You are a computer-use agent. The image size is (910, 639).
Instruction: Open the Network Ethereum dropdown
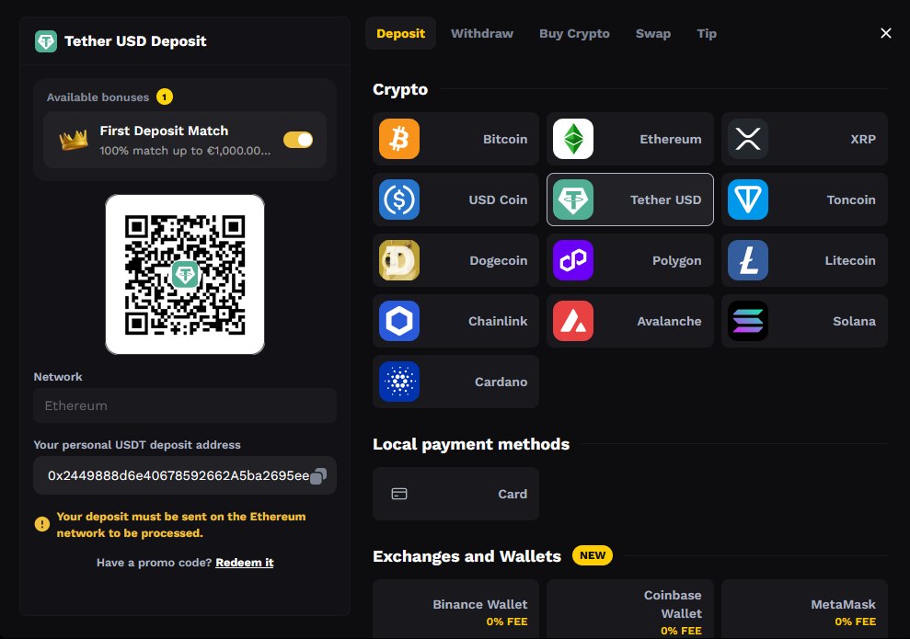(x=185, y=405)
